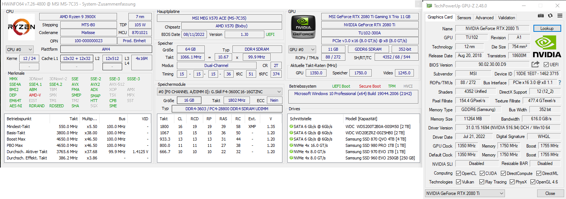Click status icon of SSD 970 EVO drive
The height and width of the screenshot is (199, 566).
291,152
